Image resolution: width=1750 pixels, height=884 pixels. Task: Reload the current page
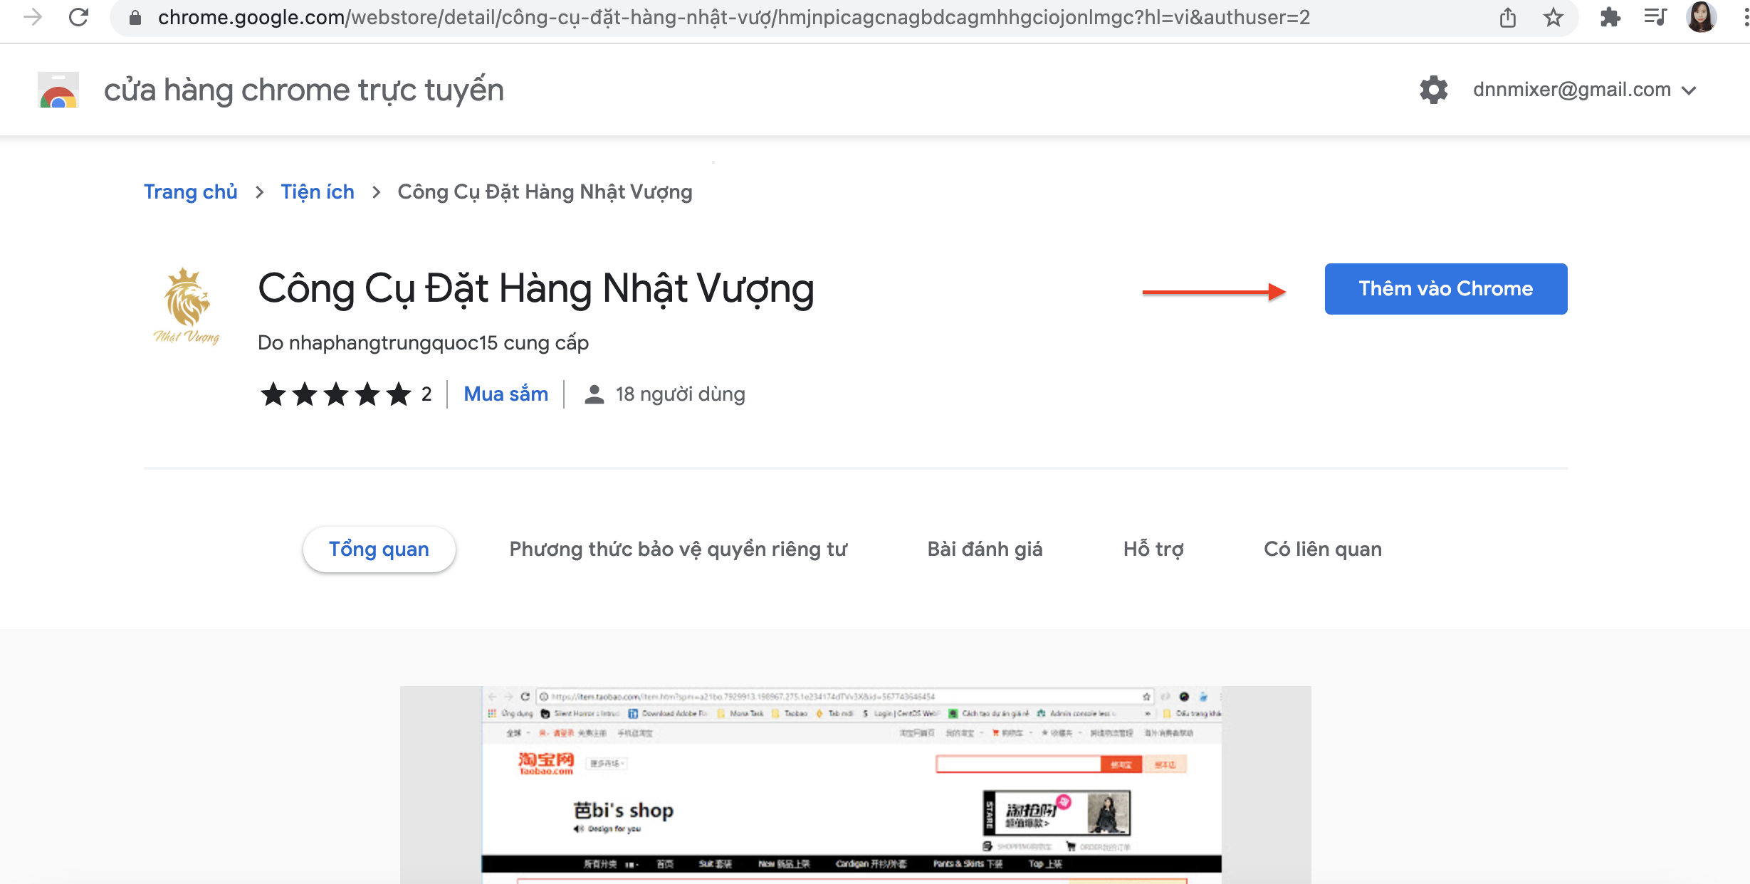(79, 17)
